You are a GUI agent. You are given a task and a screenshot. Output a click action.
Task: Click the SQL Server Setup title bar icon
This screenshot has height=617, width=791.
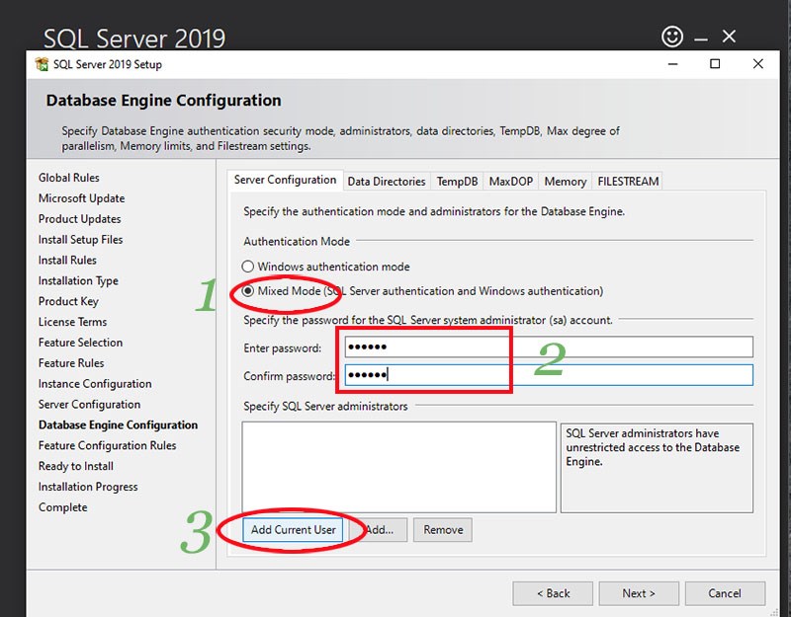[x=42, y=63]
